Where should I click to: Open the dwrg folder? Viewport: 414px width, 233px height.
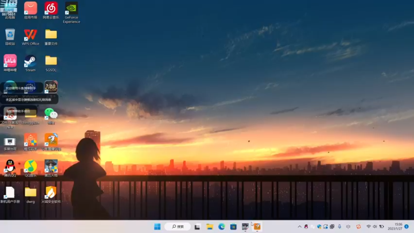(x=31, y=195)
